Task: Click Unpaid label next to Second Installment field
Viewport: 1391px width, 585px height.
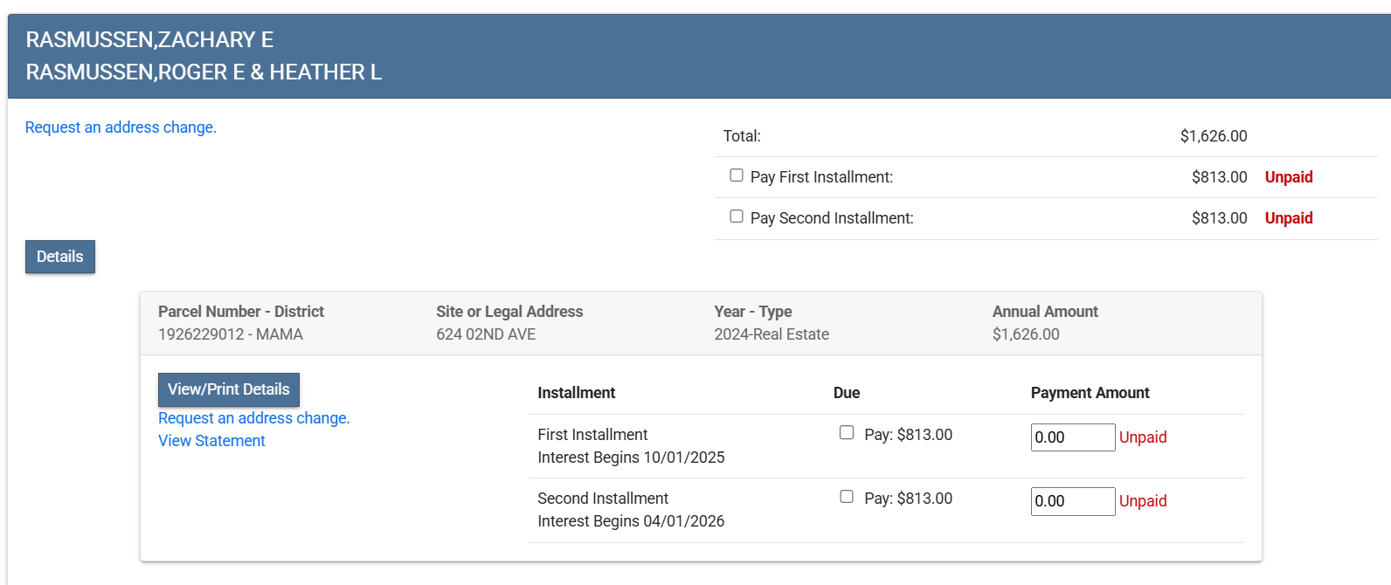Action: click(1143, 501)
